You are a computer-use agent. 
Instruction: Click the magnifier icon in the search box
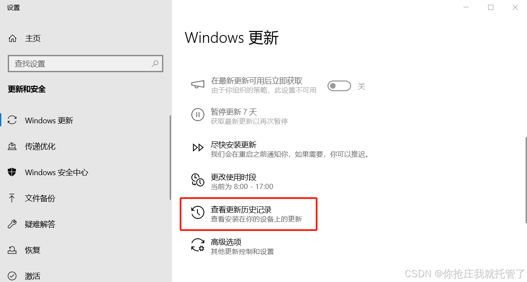(x=155, y=64)
